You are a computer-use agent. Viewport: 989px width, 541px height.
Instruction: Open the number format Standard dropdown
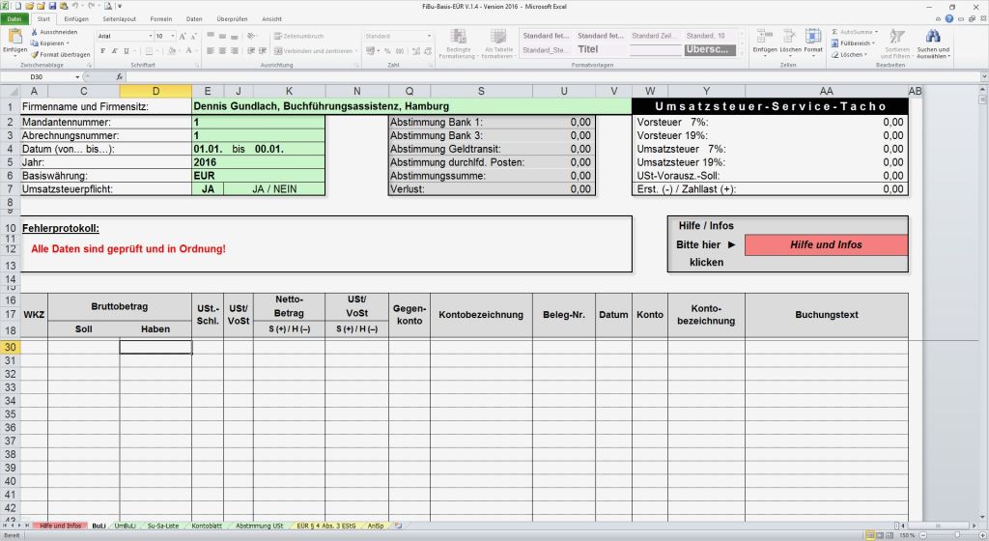pyautogui.click(x=430, y=37)
